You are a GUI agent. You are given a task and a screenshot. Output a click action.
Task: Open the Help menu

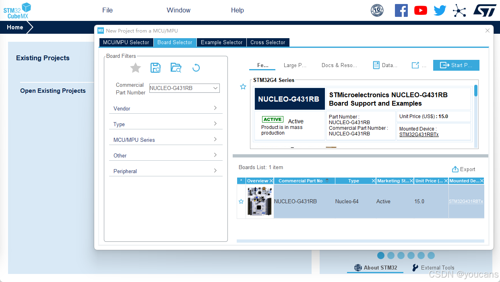pos(238,10)
